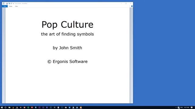195x109 pixels.
Task: Click the Cortana circle icon on taskbar
Action: 5,107
